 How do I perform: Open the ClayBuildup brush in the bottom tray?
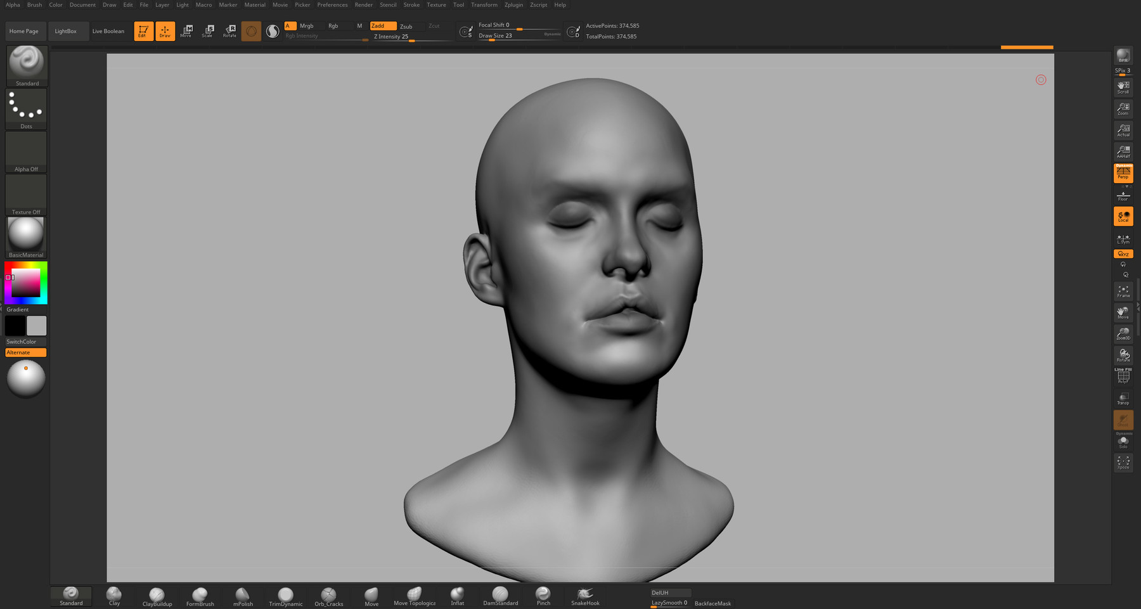[x=156, y=594]
